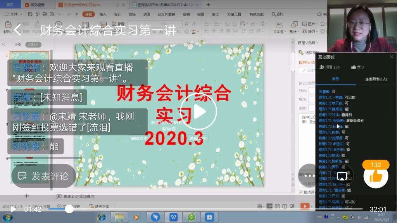Switch to the 消息 tab
The width and height of the screenshot is (397, 223).
pyautogui.click(x=335, y=79)
